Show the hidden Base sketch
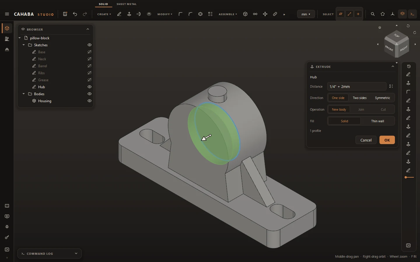Screen dimensions: 420x262 click(x=90, y=52)
